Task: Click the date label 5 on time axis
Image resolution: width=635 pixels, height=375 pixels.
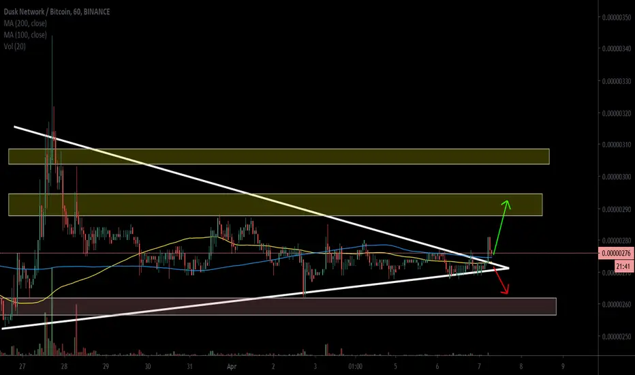Action: (396, 367)
